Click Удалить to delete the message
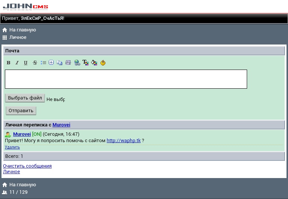 12,147
